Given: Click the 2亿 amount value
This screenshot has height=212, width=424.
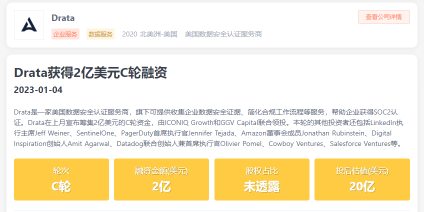Looking at the screenshot, I should (x=161, y=187).
